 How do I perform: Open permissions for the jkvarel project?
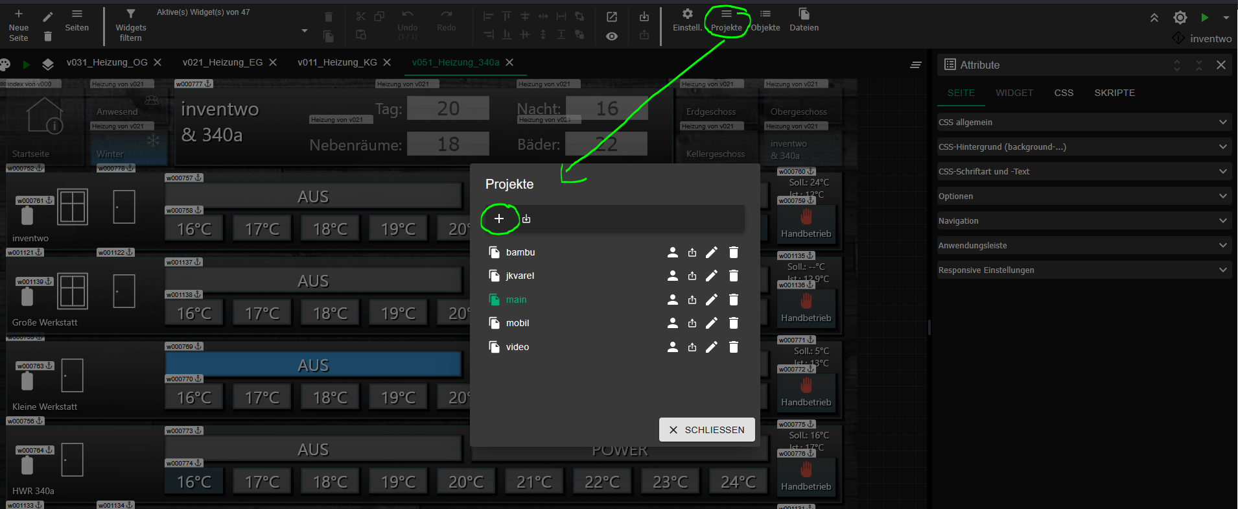tap(673, 276)
